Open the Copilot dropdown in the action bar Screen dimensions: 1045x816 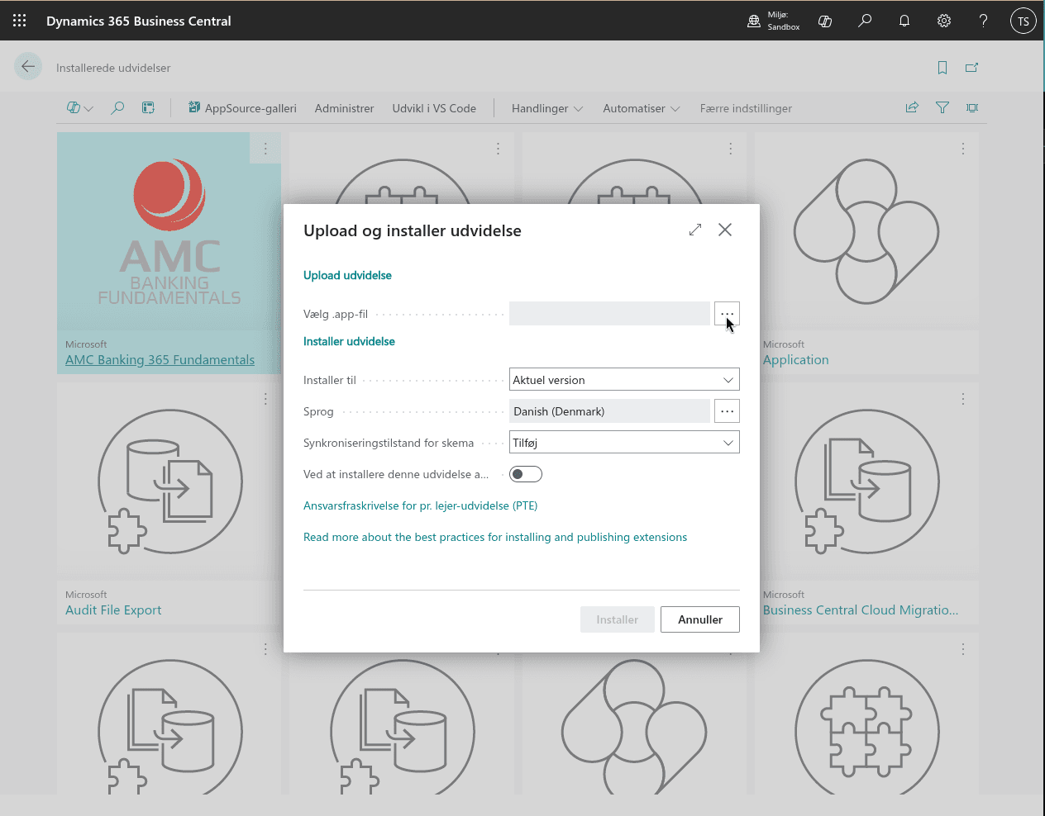(80, 108)
